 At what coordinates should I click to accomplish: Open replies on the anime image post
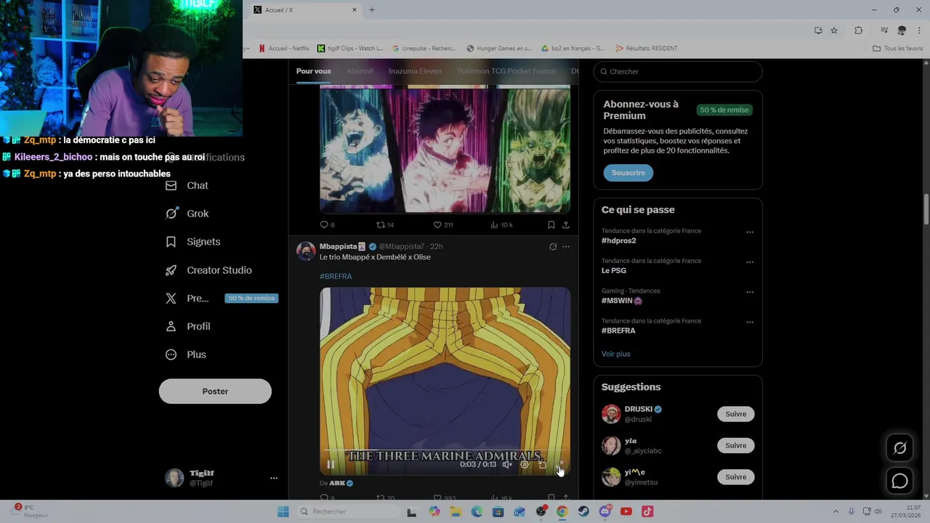click(x=328, y=225)
